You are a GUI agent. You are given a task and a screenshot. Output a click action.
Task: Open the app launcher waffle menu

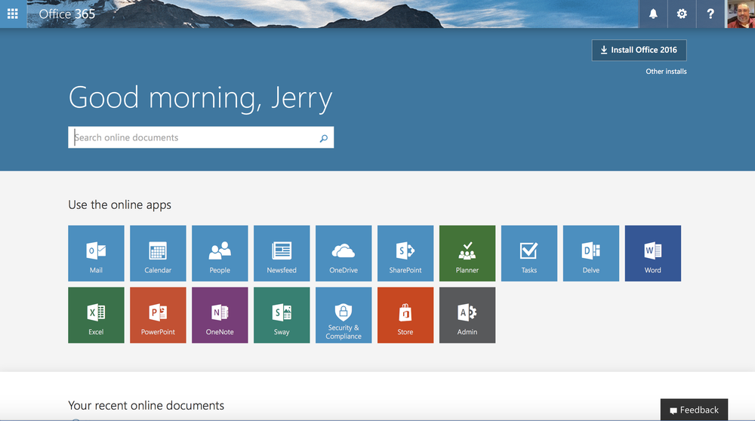(13, 14)
